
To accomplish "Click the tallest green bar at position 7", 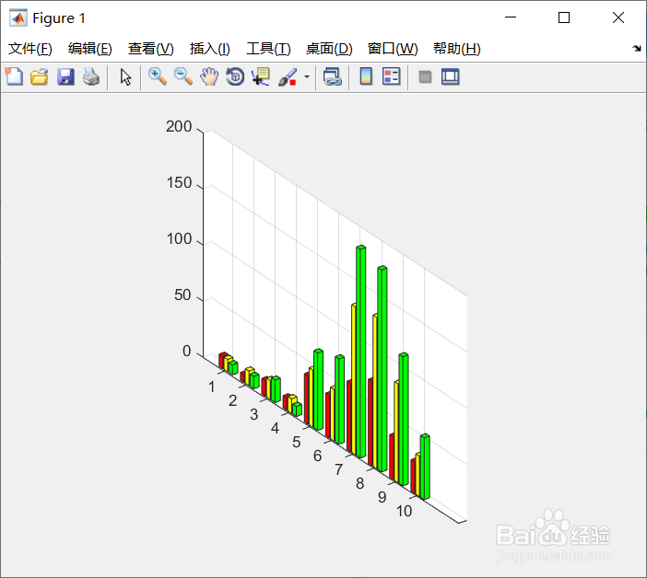I will coord(360,352).
